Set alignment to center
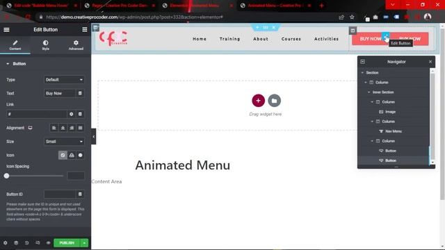The image size is (445, 250). point(63,128)
